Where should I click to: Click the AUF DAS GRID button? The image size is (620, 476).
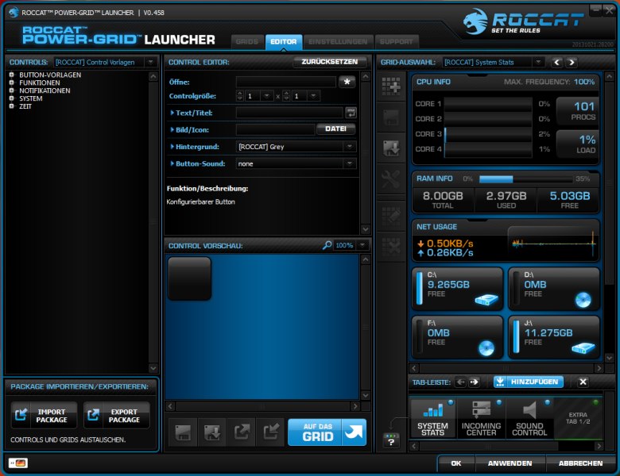327,432
